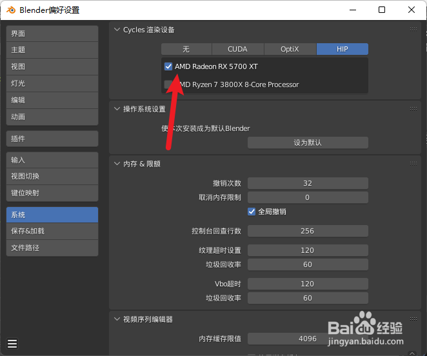Click the 设为默认 button
Screen dimensions: 427x356
tap(308, 143)
